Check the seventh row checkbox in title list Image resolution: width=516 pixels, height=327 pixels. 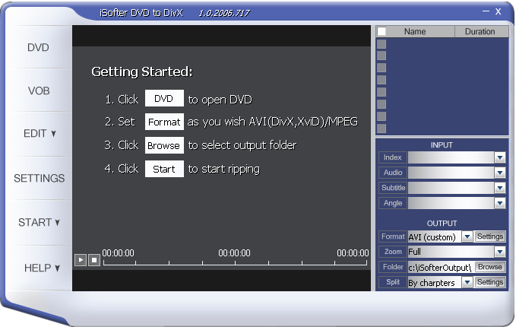[381, 116]
